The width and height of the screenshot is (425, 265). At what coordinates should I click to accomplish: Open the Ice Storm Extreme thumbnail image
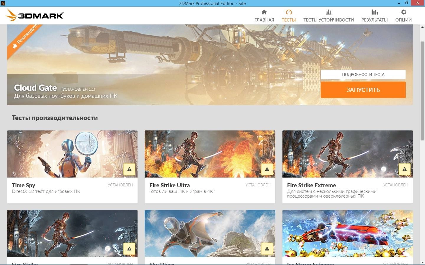pyautogui.click(x=348, y=233)
